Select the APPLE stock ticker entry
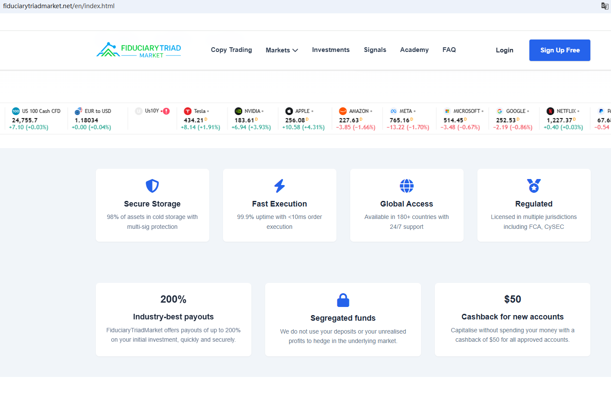 click(303, 119)
